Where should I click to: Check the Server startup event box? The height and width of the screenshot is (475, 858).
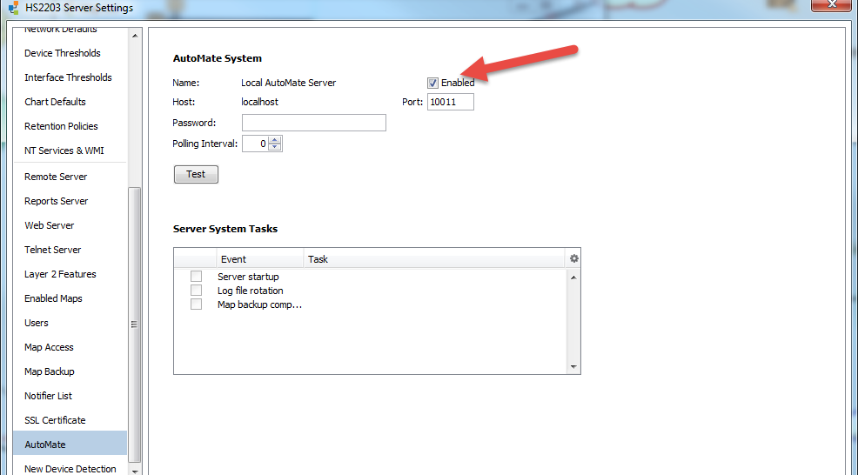tap(197, 277)
